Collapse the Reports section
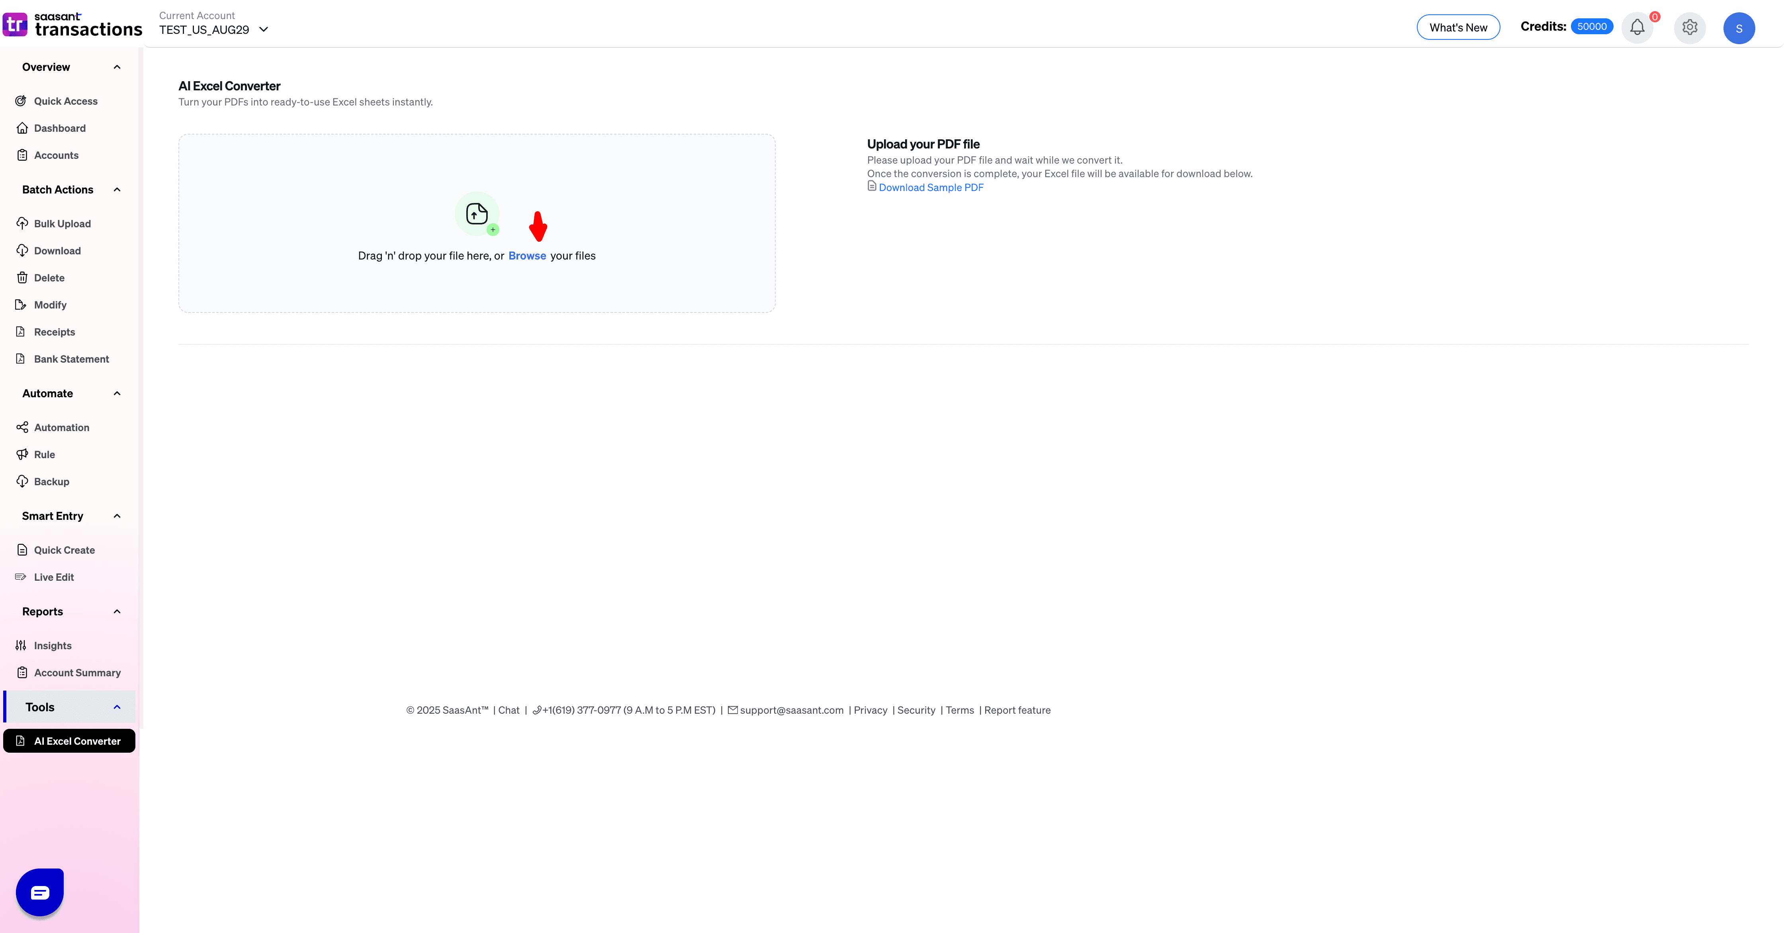1784x933 pixels. [117, 611]
